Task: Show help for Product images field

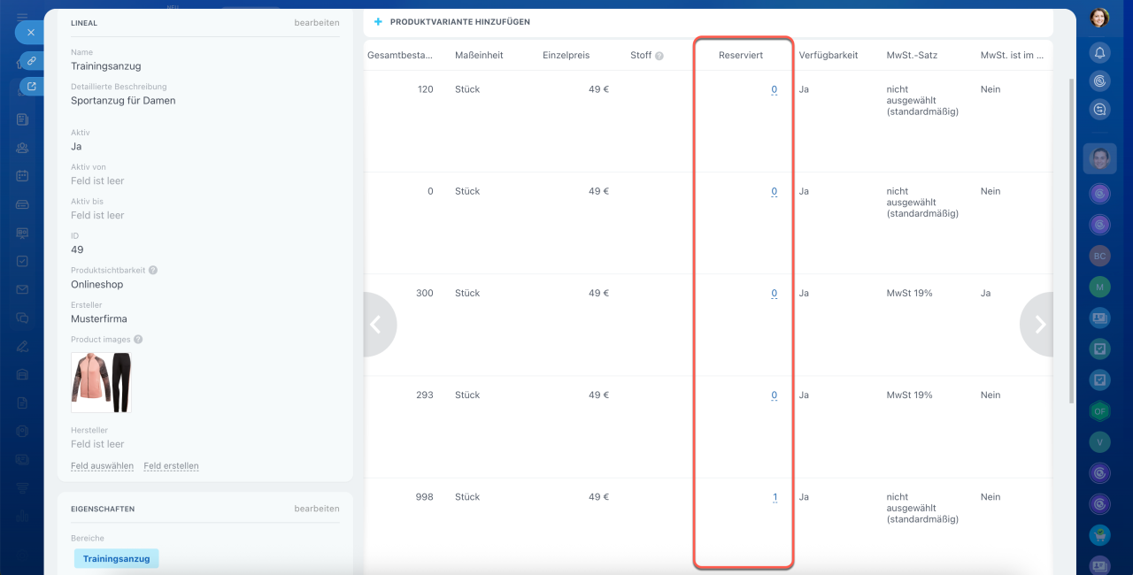Action: coord(138,339)
